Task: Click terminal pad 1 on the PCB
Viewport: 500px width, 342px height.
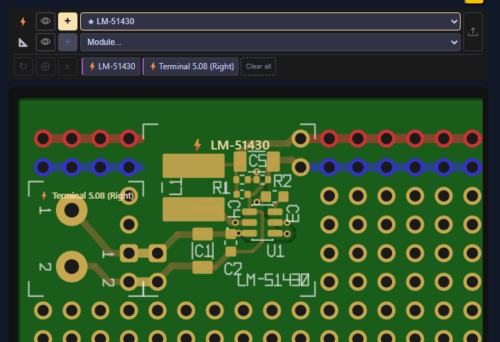Action: point(71,210)
